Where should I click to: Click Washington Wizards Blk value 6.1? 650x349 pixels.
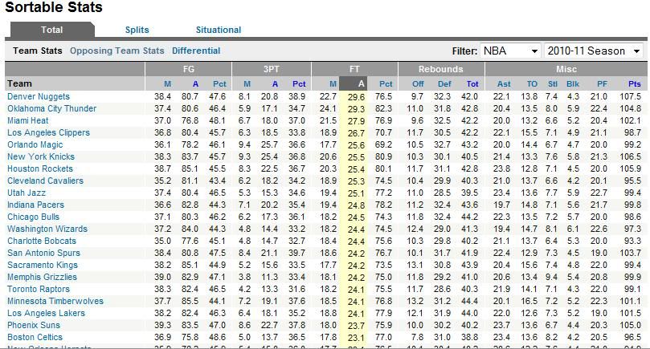pos(573,229)
